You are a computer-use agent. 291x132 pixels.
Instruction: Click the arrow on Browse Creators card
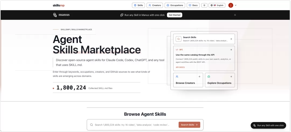coord(199,77)
